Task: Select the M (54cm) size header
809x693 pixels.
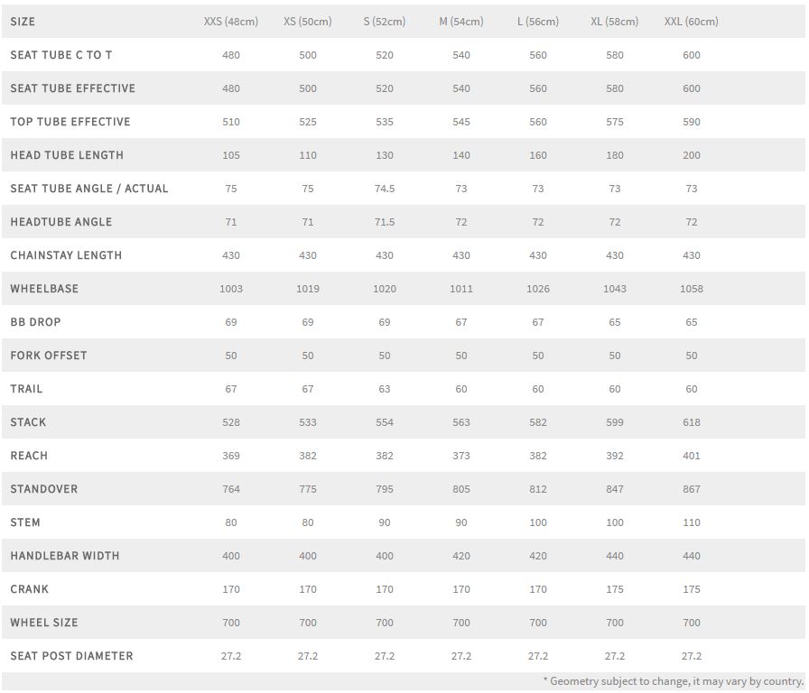Action: pyautogui.click(x=461, y=22)
